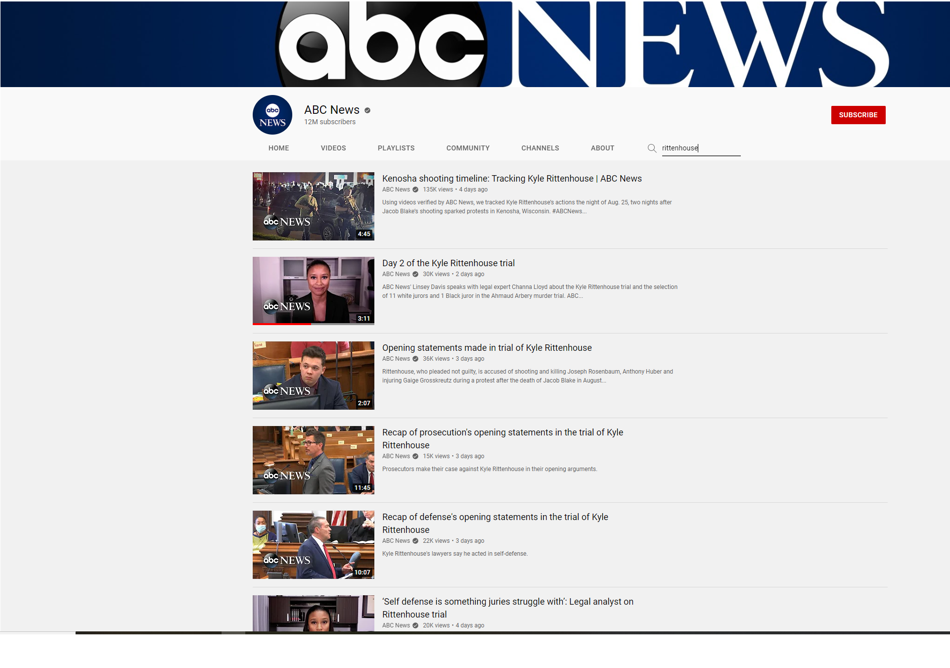Image resolution: width=950 pixels, height=668 pixels.
Task: Open prosecution's opening statements thumbnail
Action: click(314, 460)
